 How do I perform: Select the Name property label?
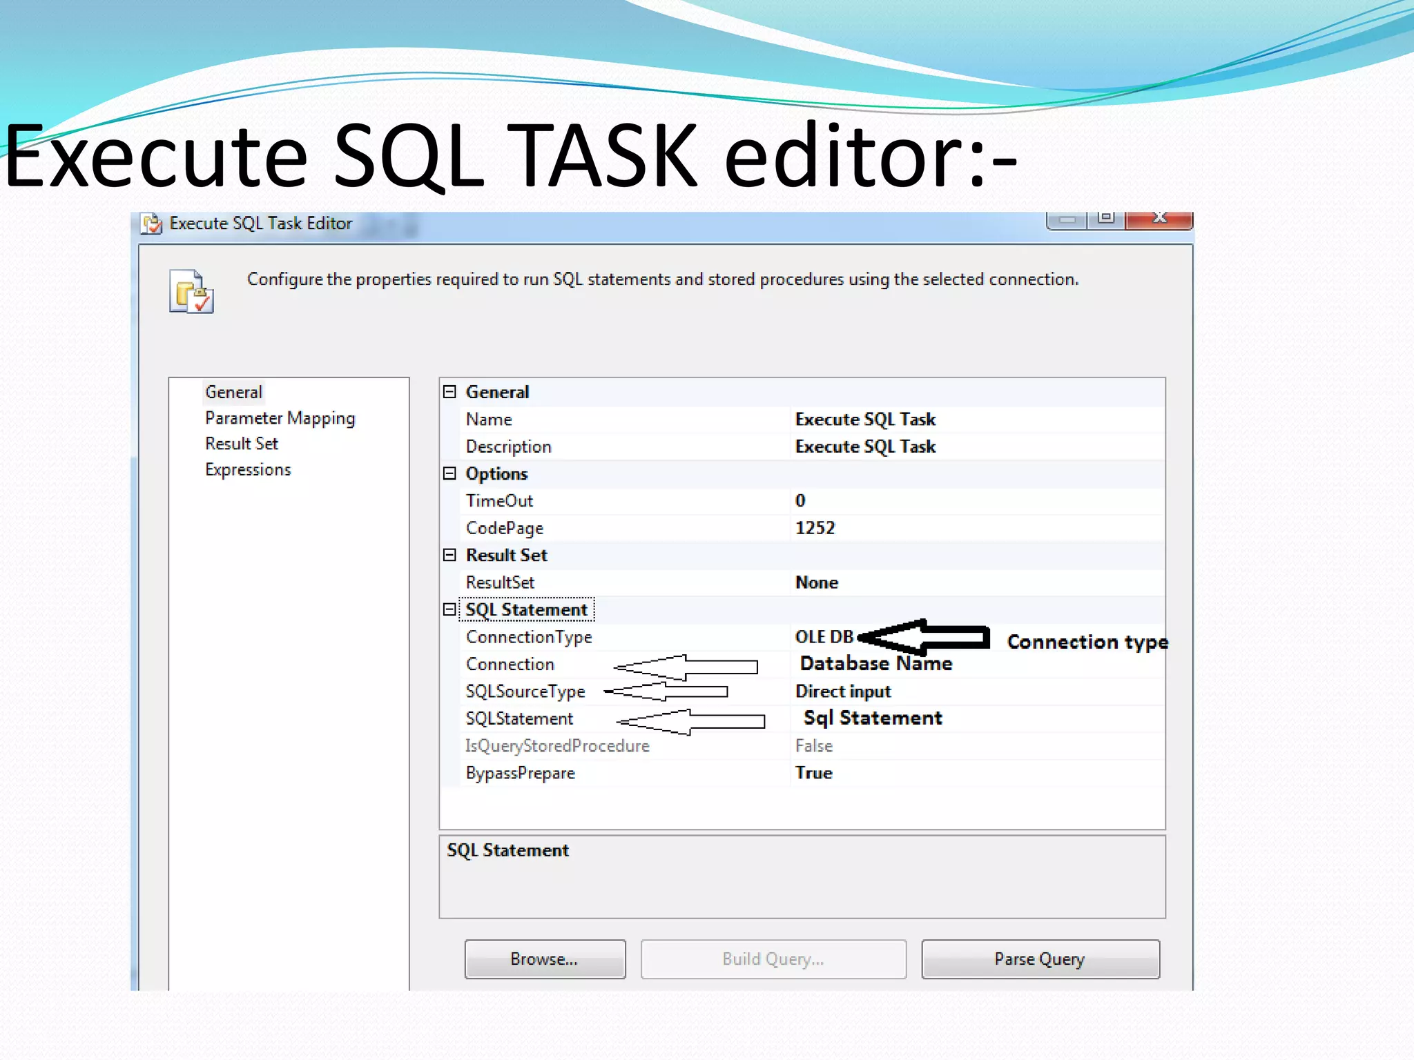tap(489, 420)
